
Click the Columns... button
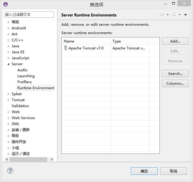pyautogui.click(x=175, y=83)
